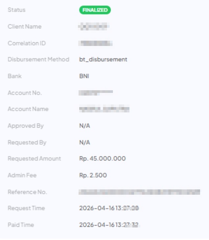209x240 pixels.
Task: Select the Request Time timestamp value
Action: click(109, 208)
